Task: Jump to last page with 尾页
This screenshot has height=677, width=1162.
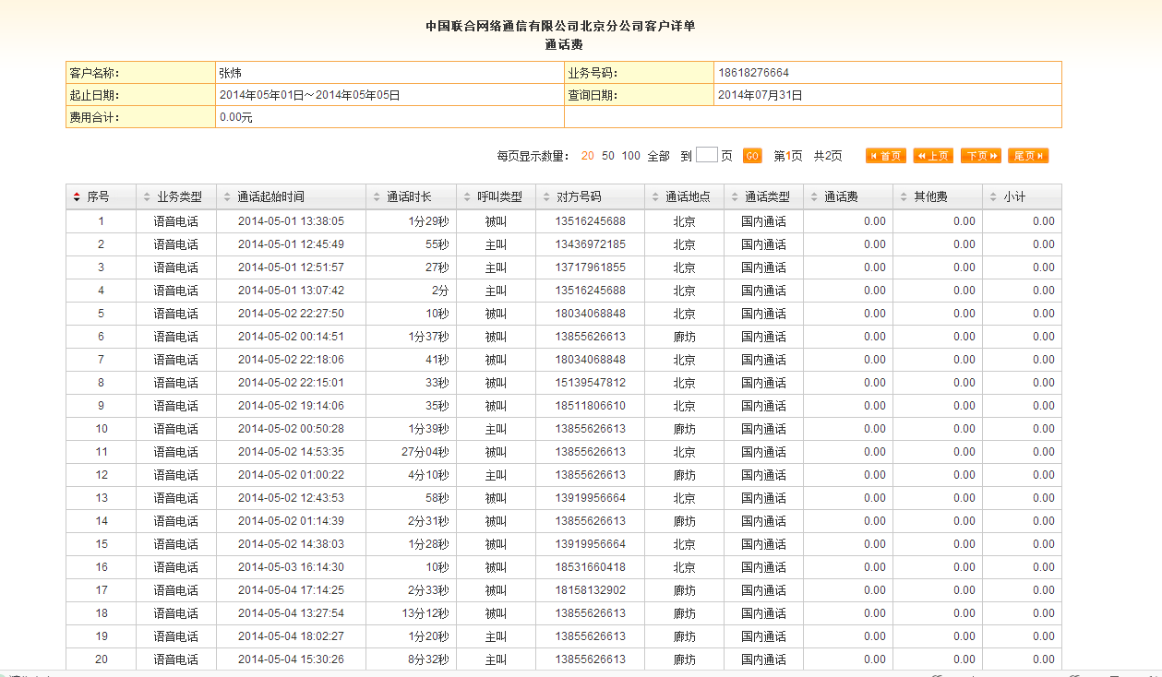Action: click(x=1028, y=156)
